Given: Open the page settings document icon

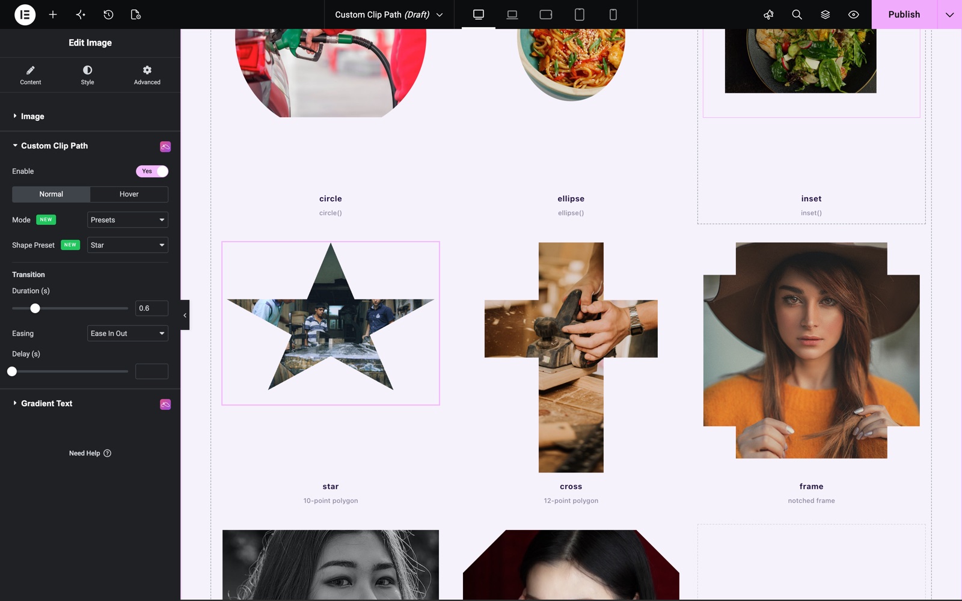Looking at the screenshot, I should pyautogui.click(x=136, y=14).
